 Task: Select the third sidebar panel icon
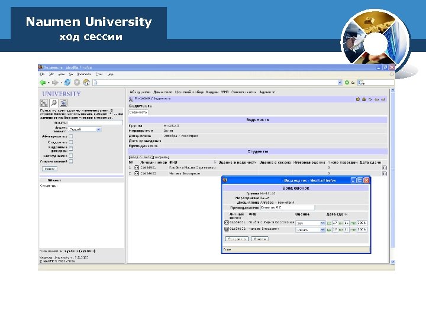coord(63,103)
